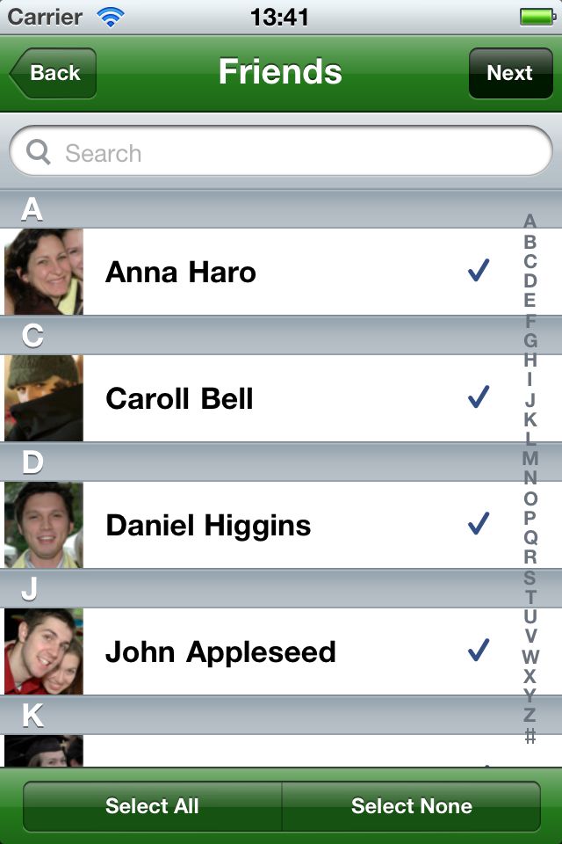Tap the K section header
Viewport: 562px width, 844px height.
pyautogui.click(x=281, y=716)
